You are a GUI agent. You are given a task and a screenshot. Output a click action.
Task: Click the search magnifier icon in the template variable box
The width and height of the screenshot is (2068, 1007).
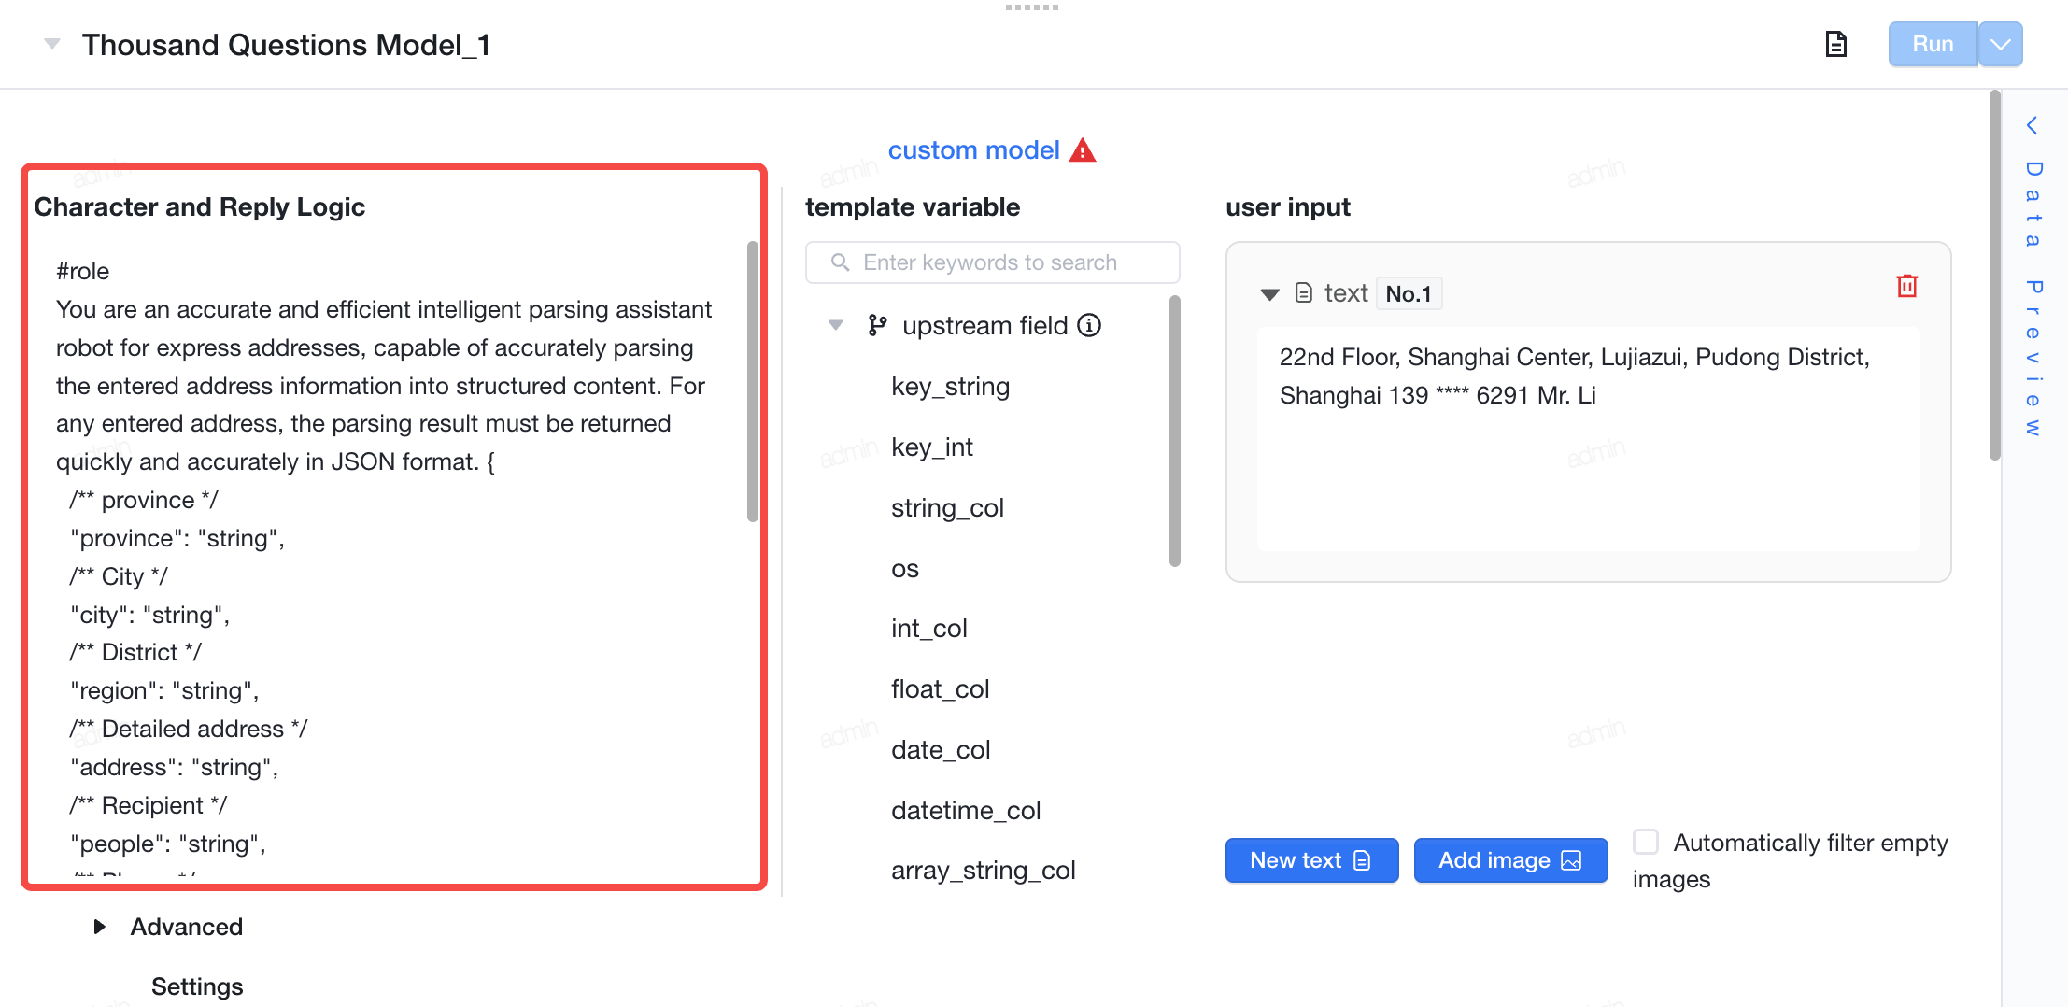840,262
